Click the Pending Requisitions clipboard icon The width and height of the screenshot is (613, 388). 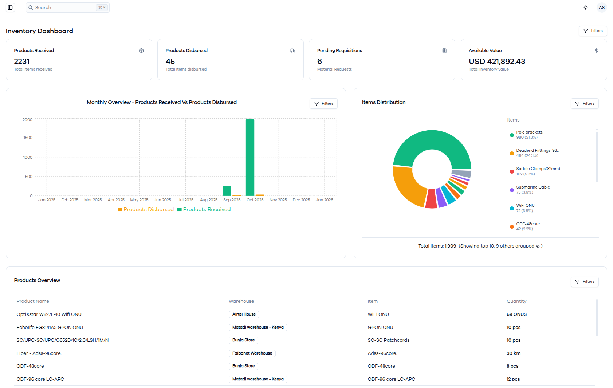444,51
